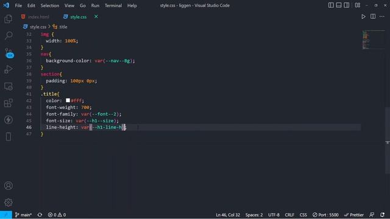Toggle the Secondary Side Bar layout
Viewport: 390px width, 219px height.
346,5
